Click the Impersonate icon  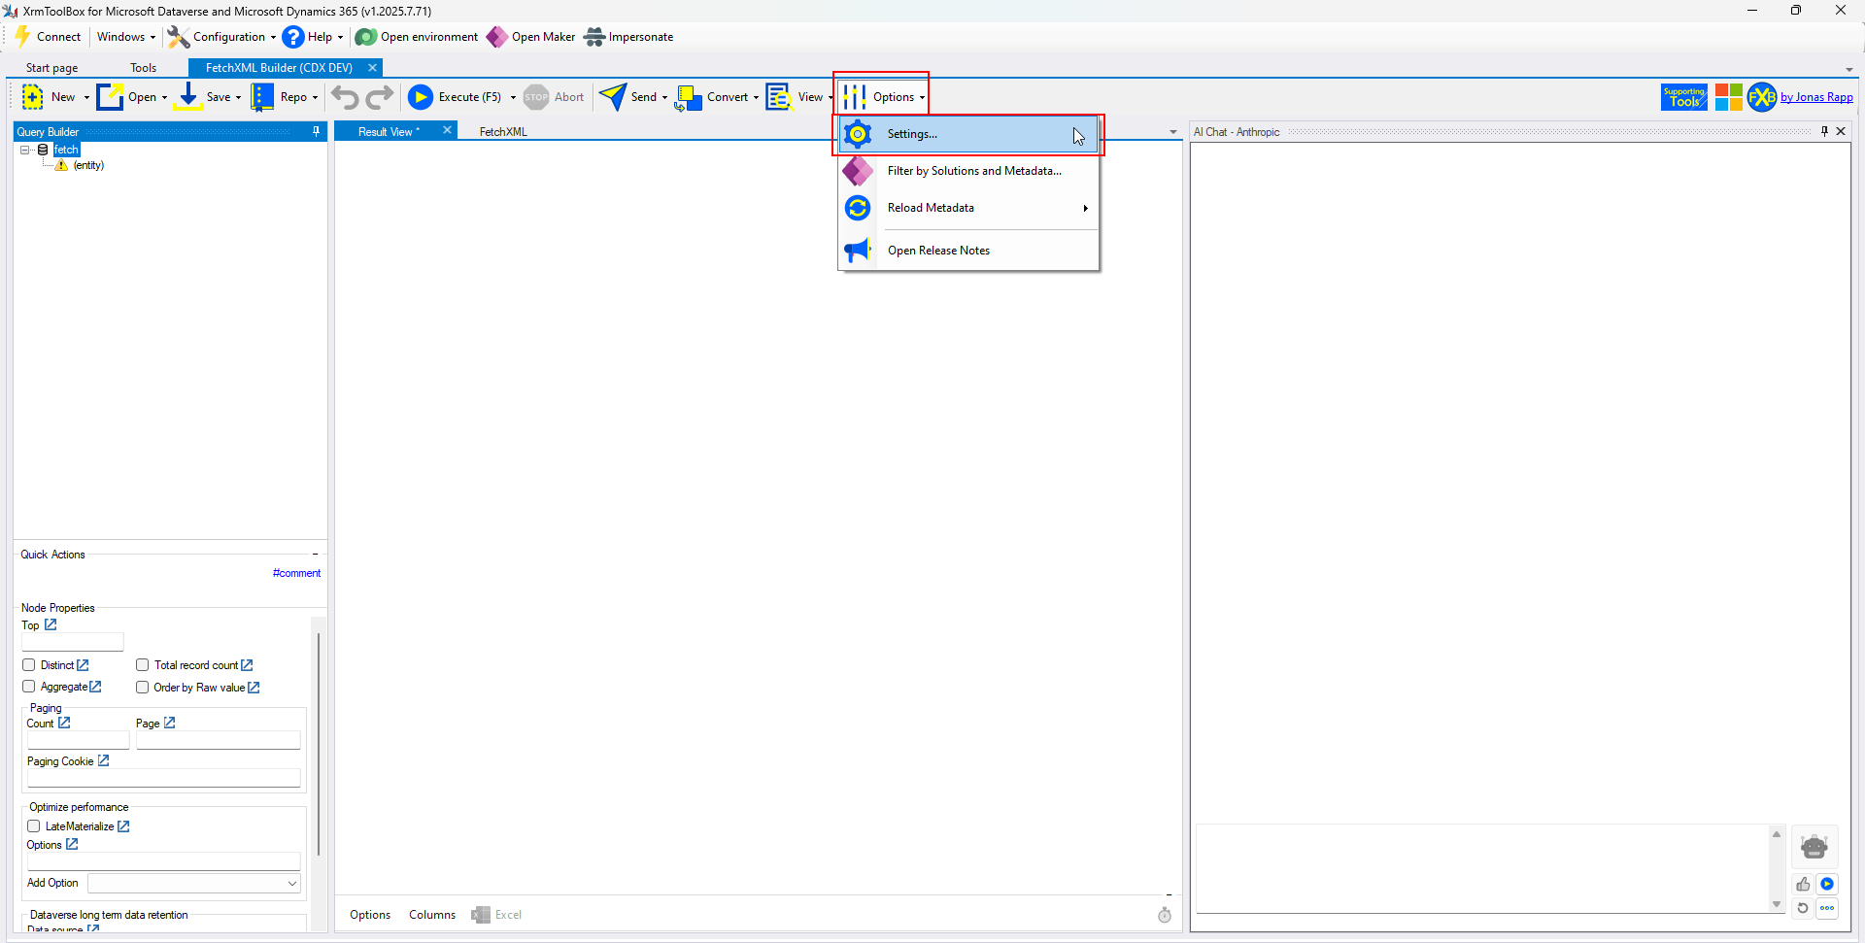[594, 37]
